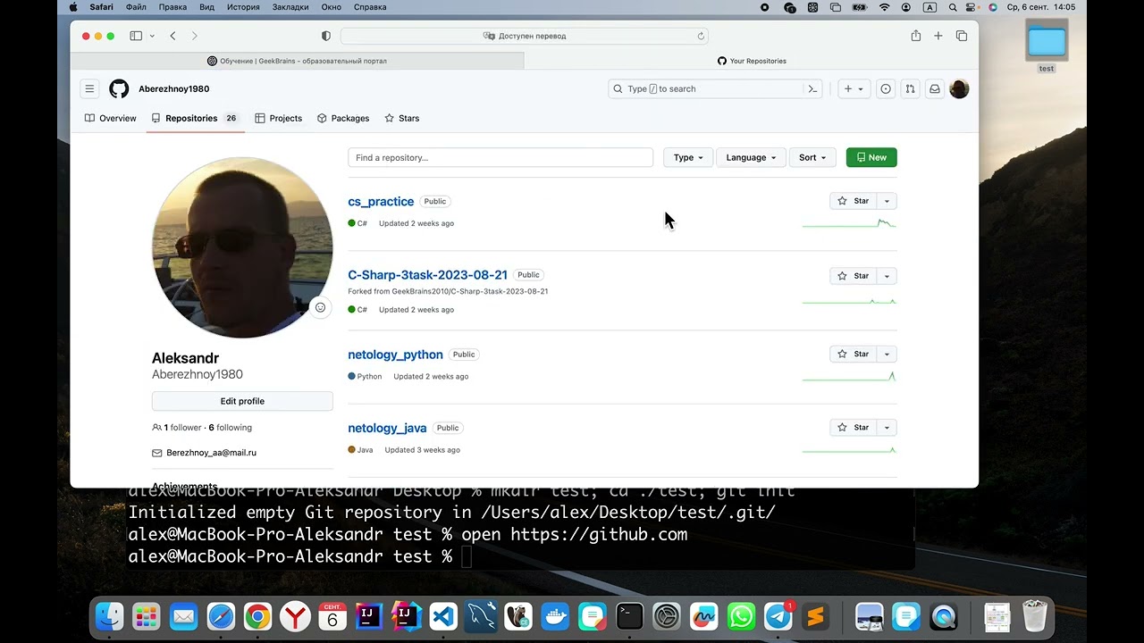This screenshot has width=1144, height=643.
Task: Open Spotlight search in the menu bar
Action: tap(953, 7)
